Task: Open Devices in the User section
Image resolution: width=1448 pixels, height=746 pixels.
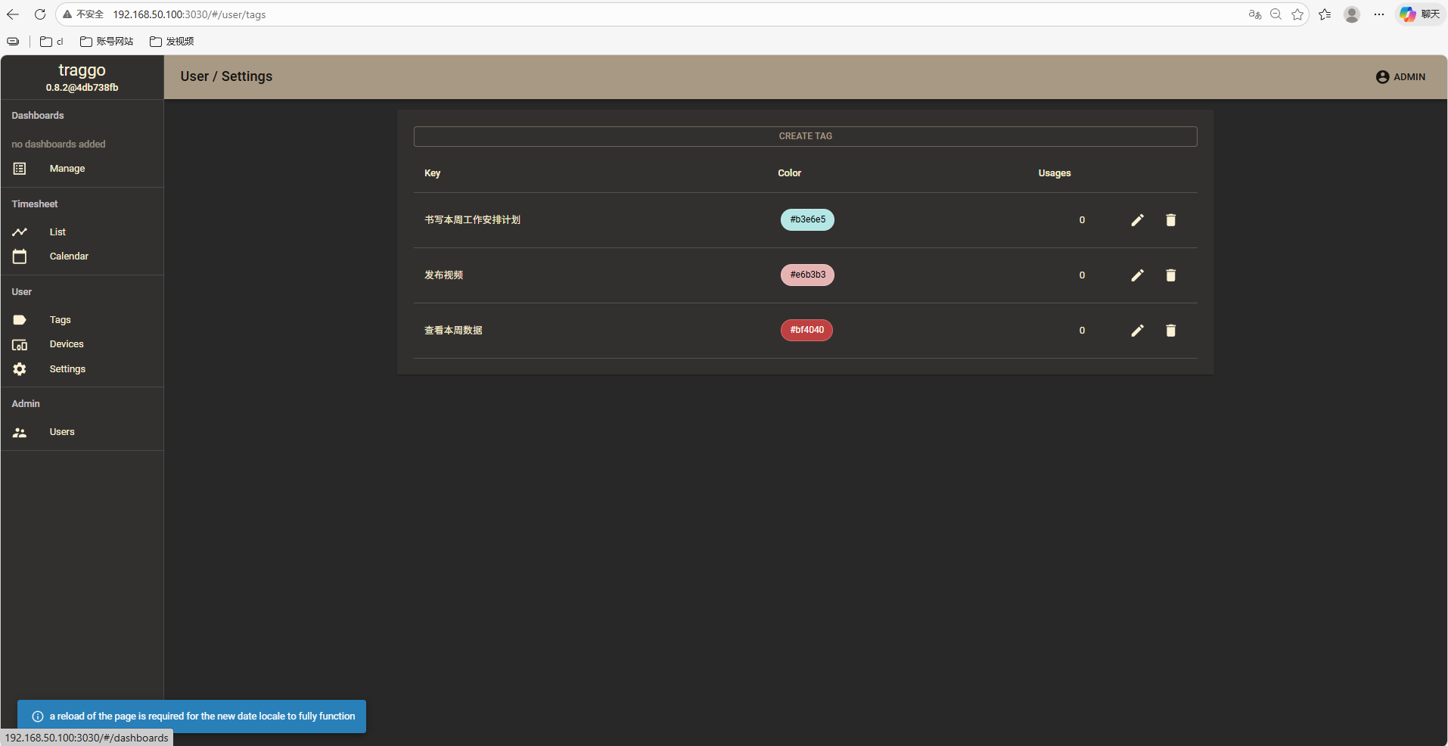Action: 67,344
